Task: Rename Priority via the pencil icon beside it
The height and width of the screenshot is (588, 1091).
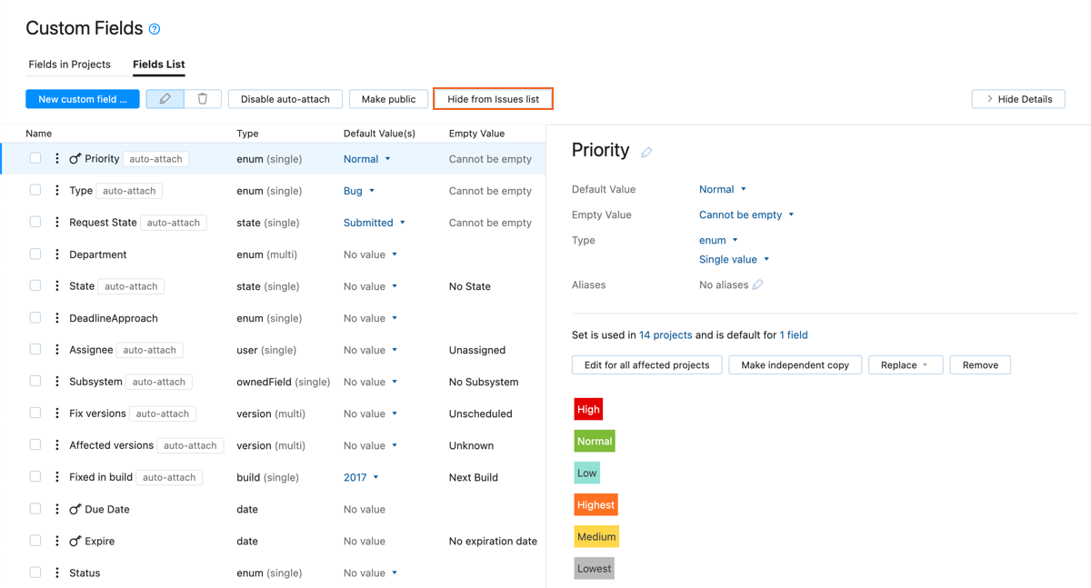Action: point(646,151)
